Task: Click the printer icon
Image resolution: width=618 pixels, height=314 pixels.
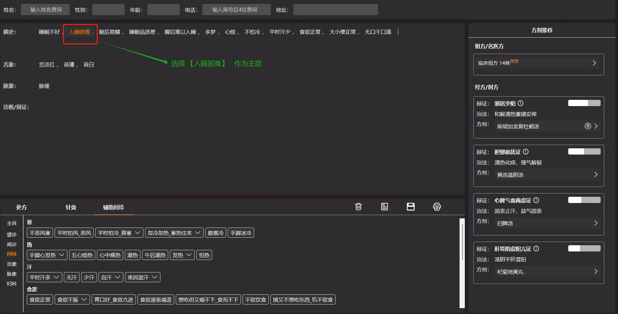Action: click(437, 207)
